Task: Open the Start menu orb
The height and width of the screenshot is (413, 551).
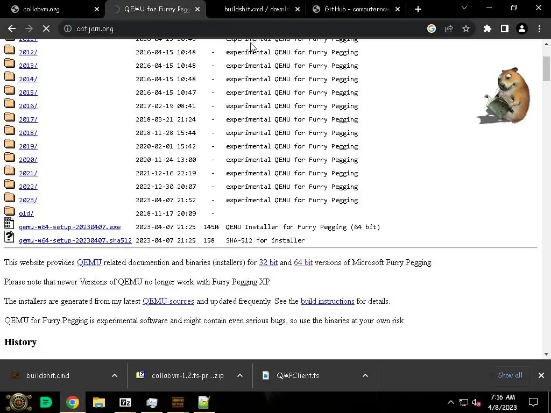Action: tap(18, 402)
